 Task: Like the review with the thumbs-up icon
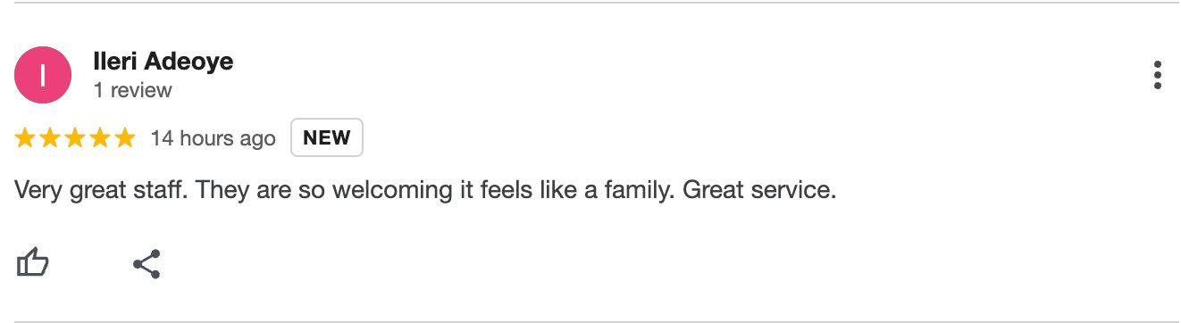tap(33, 264)
